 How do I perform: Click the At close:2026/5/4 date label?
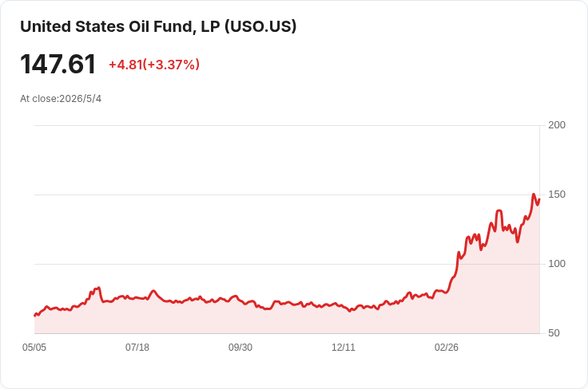(x=61, y=99)
